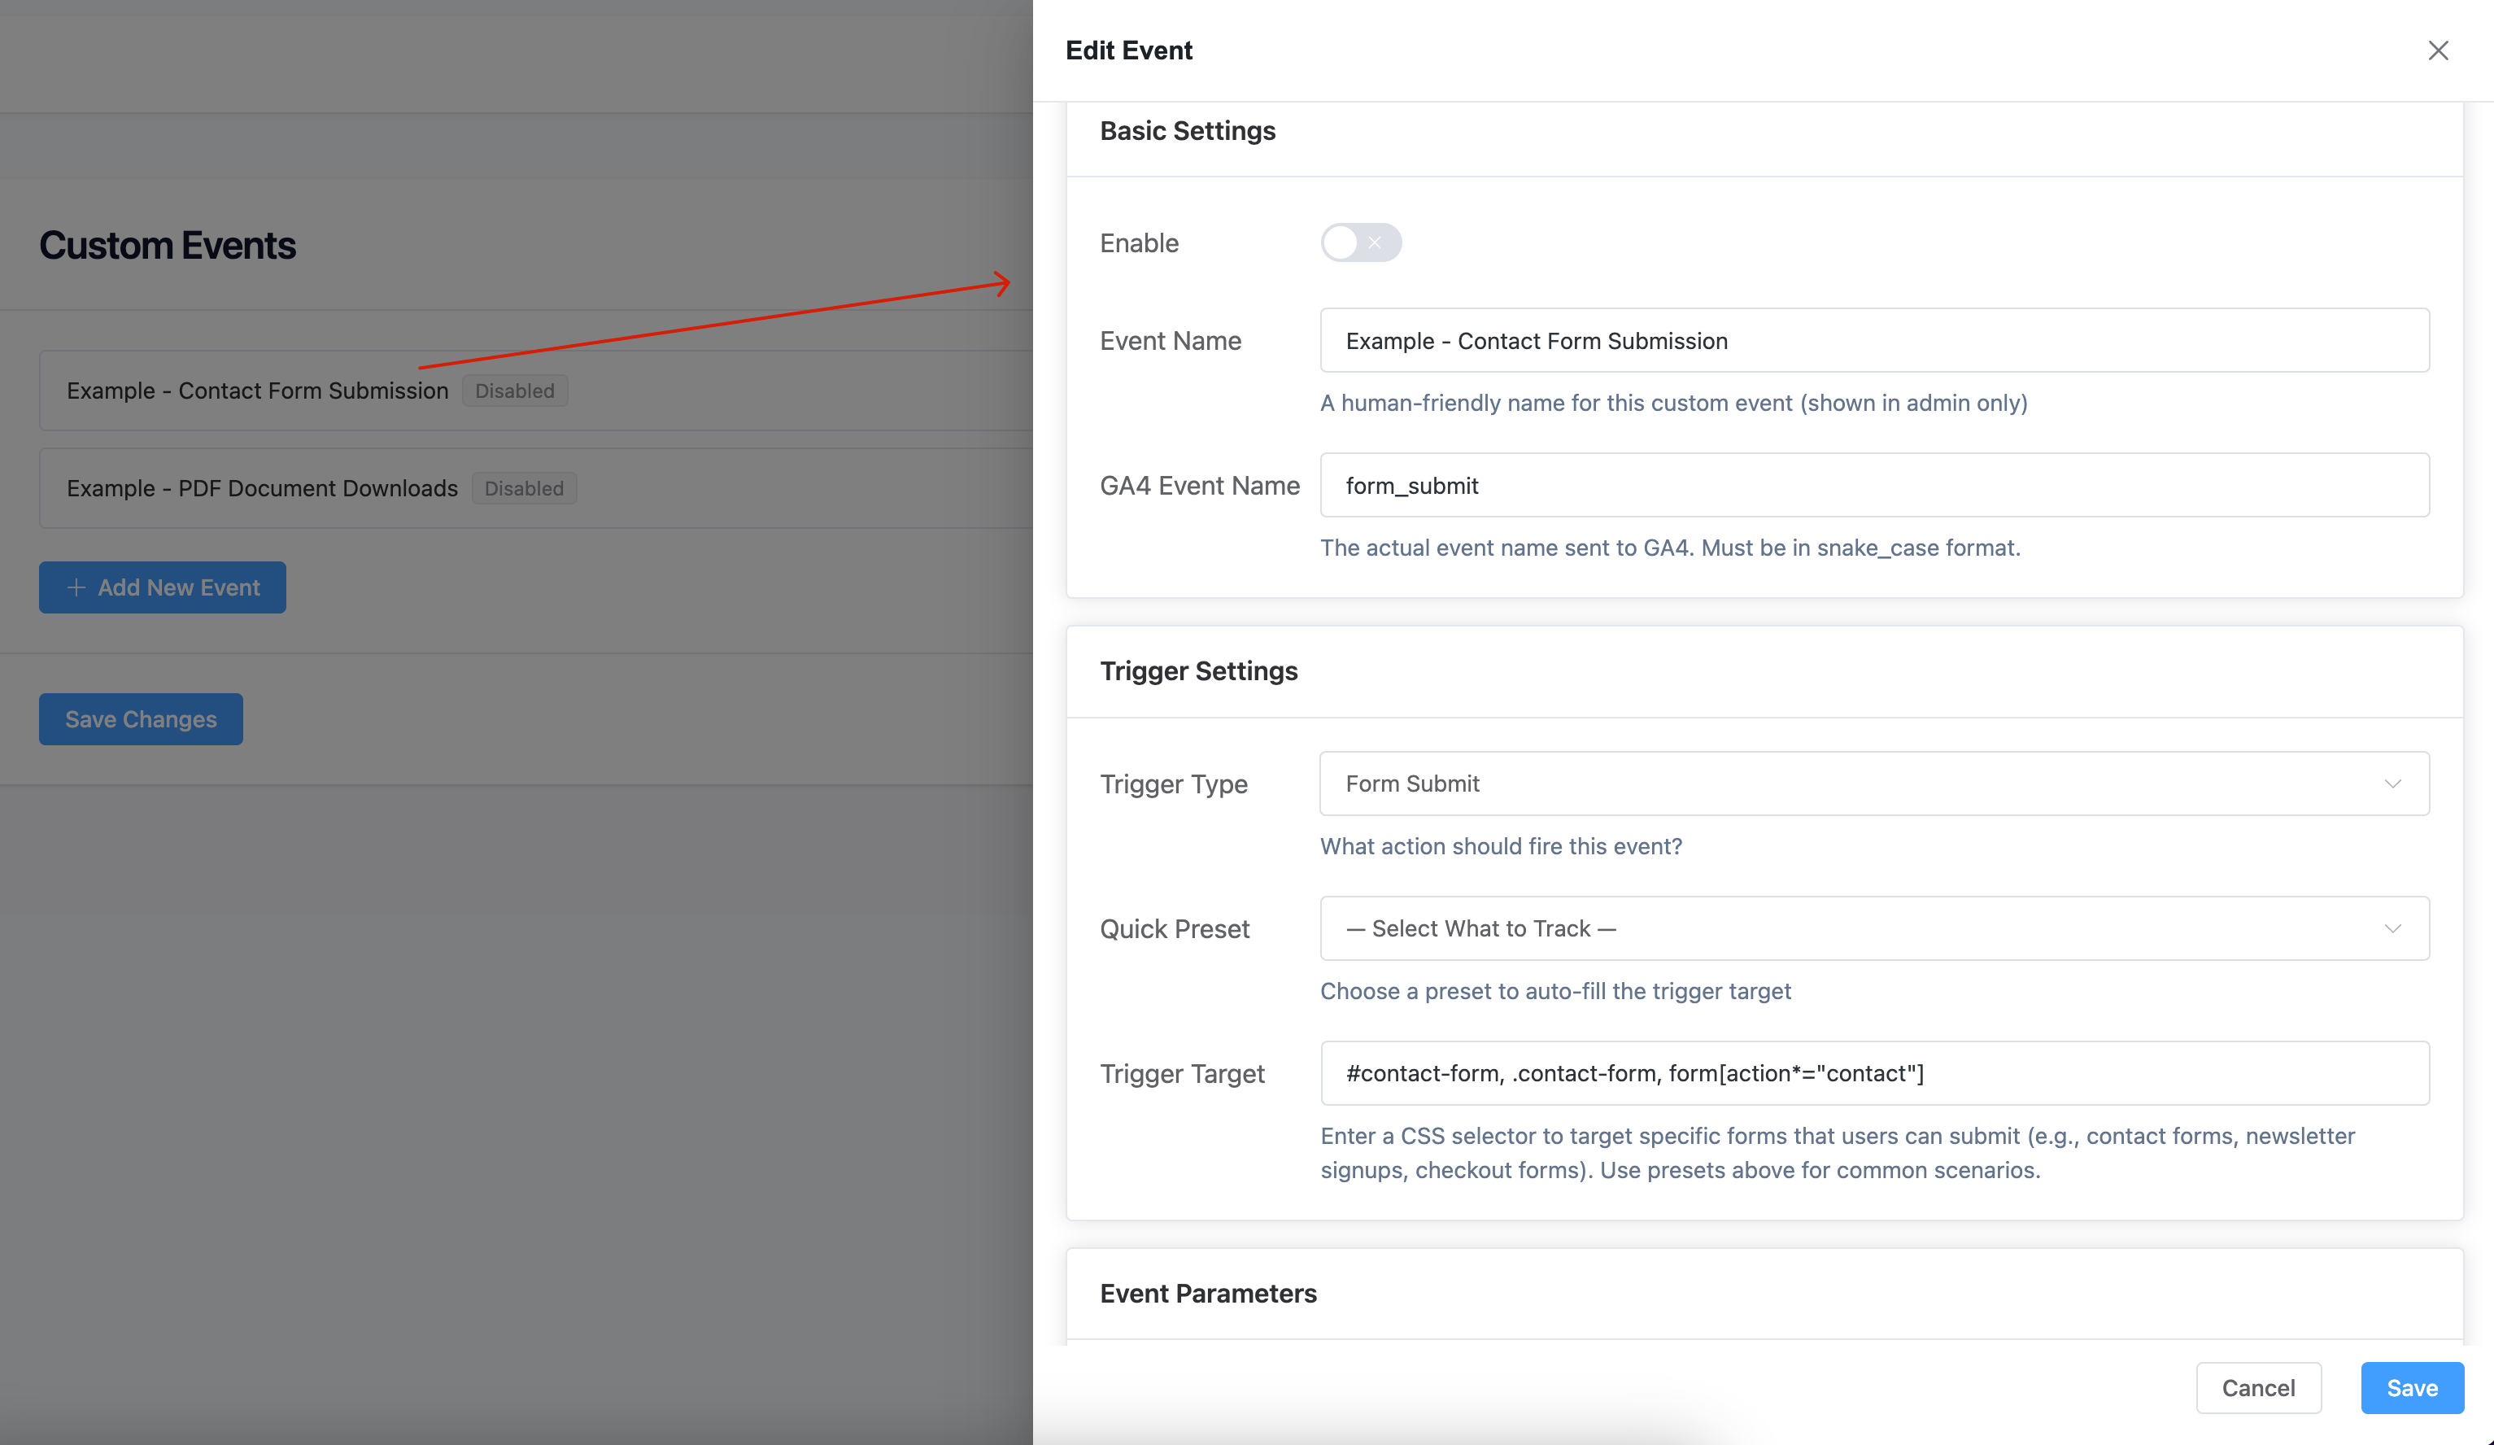Click the Trigger Target selector field
2494x1445 pixels.
click(x=1873, y=1073)
